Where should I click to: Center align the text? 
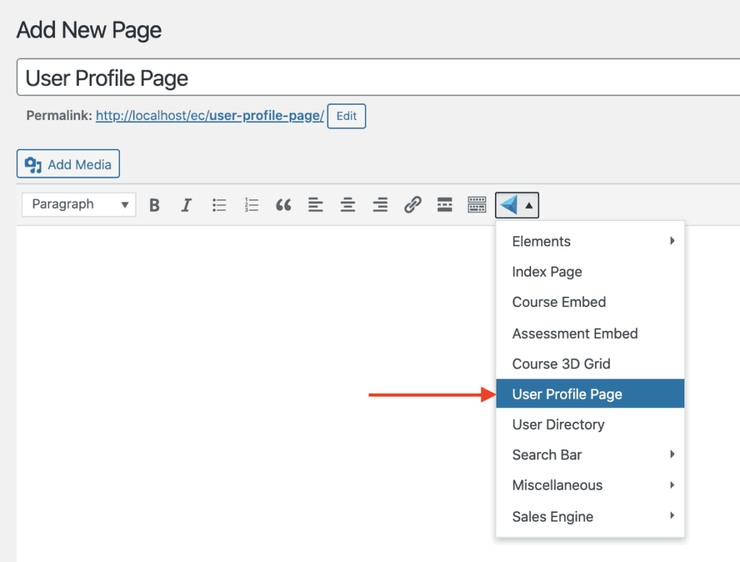[348, 205]
